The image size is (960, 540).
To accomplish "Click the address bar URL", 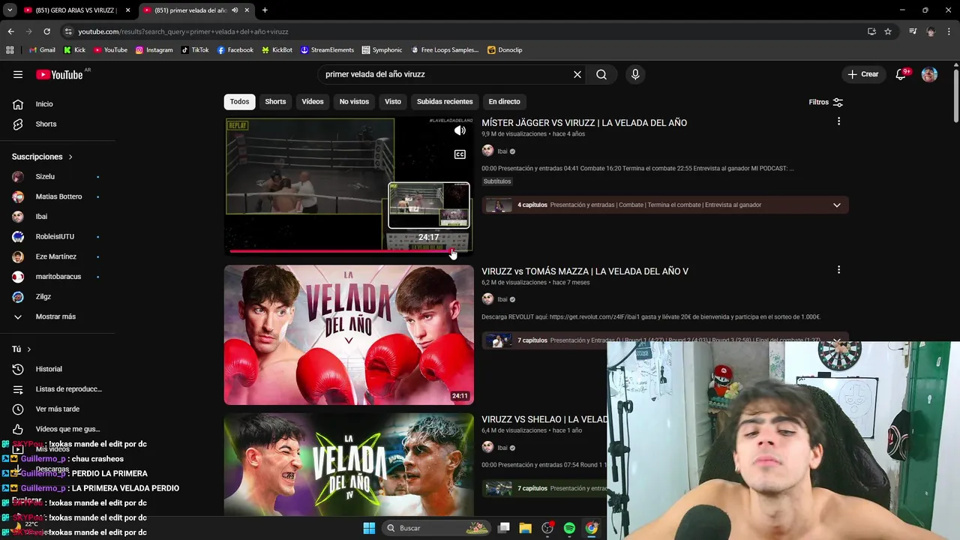I will [183, 31].
